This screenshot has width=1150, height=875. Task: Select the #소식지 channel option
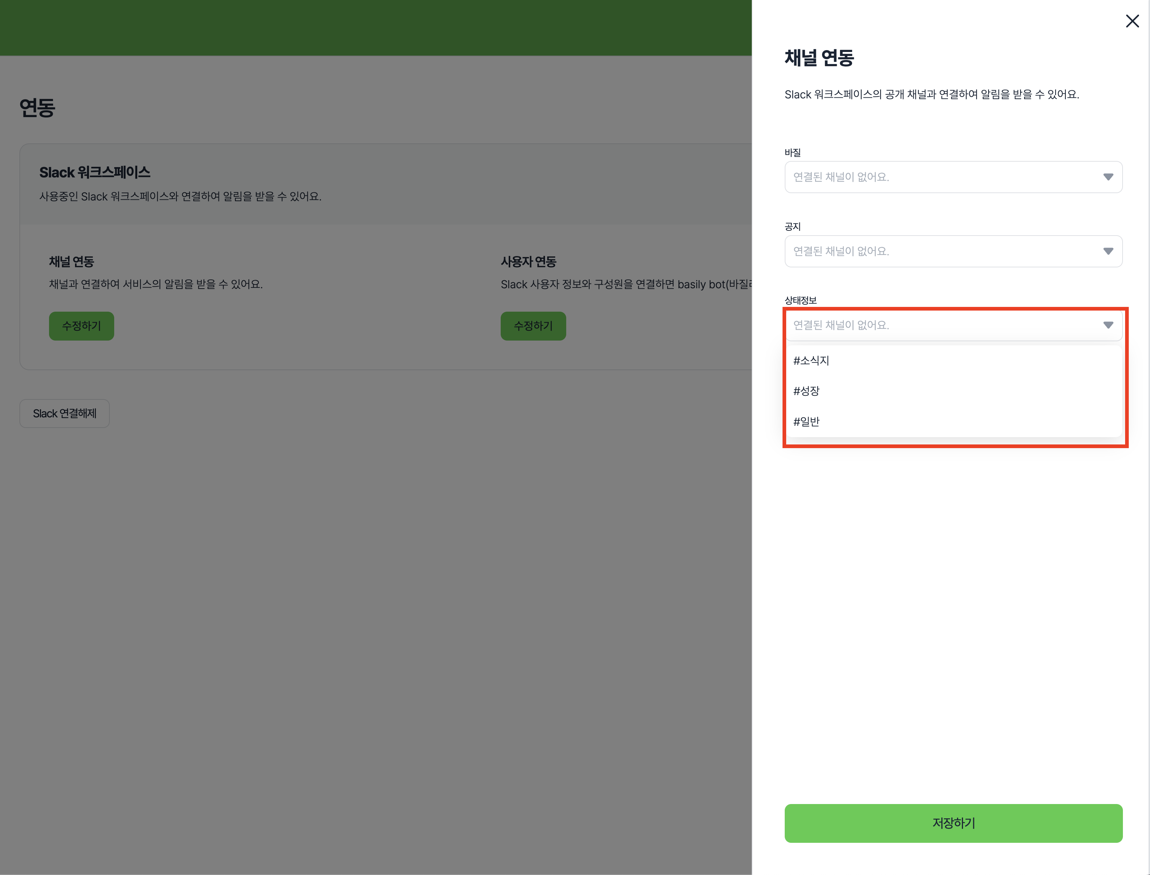pos(811,360)
